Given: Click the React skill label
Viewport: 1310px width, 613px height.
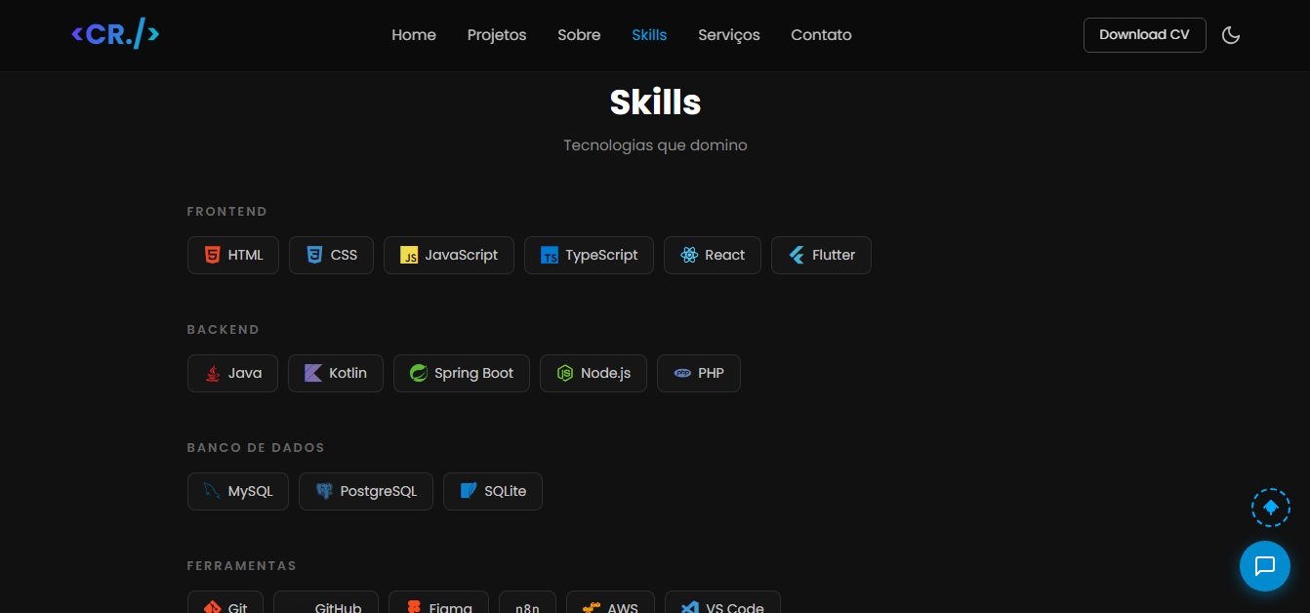Looking at the screenshot, I should (725, 256).
